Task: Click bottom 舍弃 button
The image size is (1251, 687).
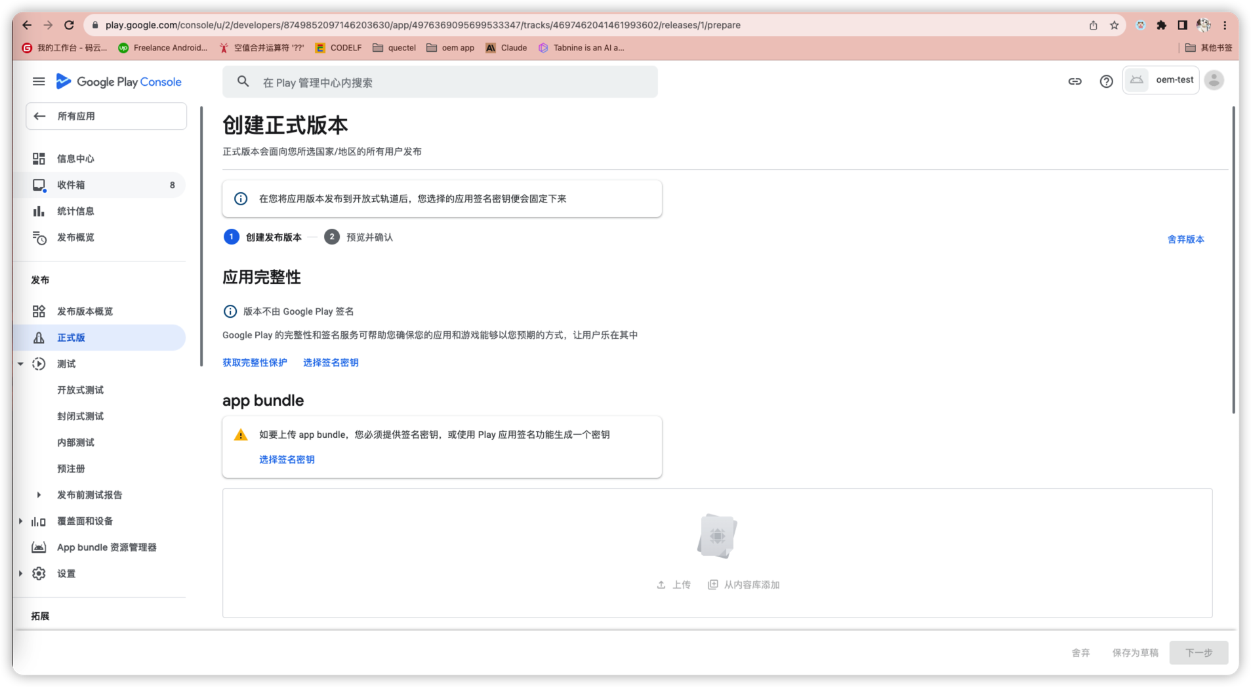Action: (1080, 653)
